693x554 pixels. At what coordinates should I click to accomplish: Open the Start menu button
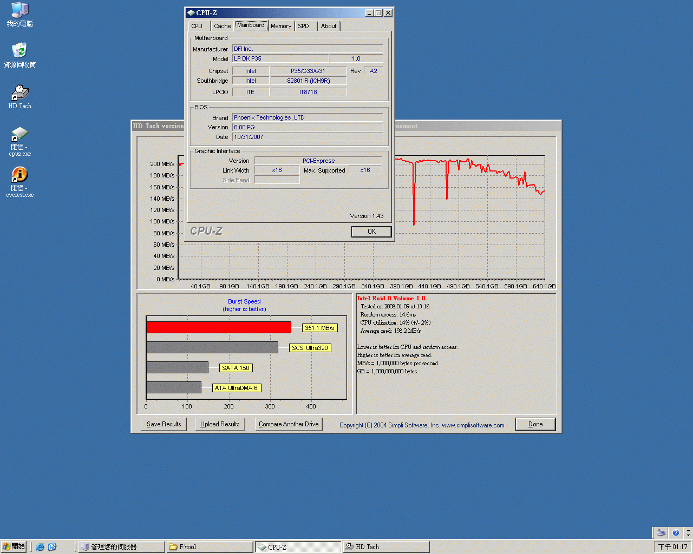click(14, 547)
